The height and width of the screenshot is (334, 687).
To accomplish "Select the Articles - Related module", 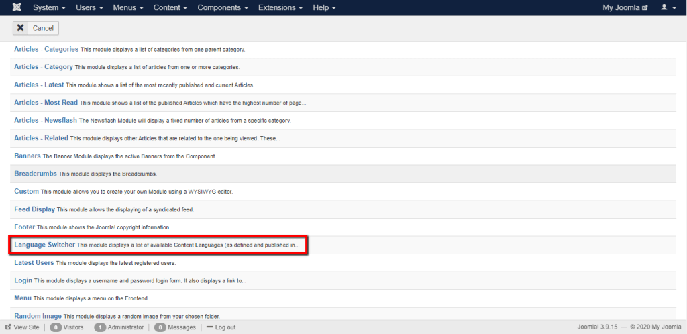I will [x=41, y=138].
